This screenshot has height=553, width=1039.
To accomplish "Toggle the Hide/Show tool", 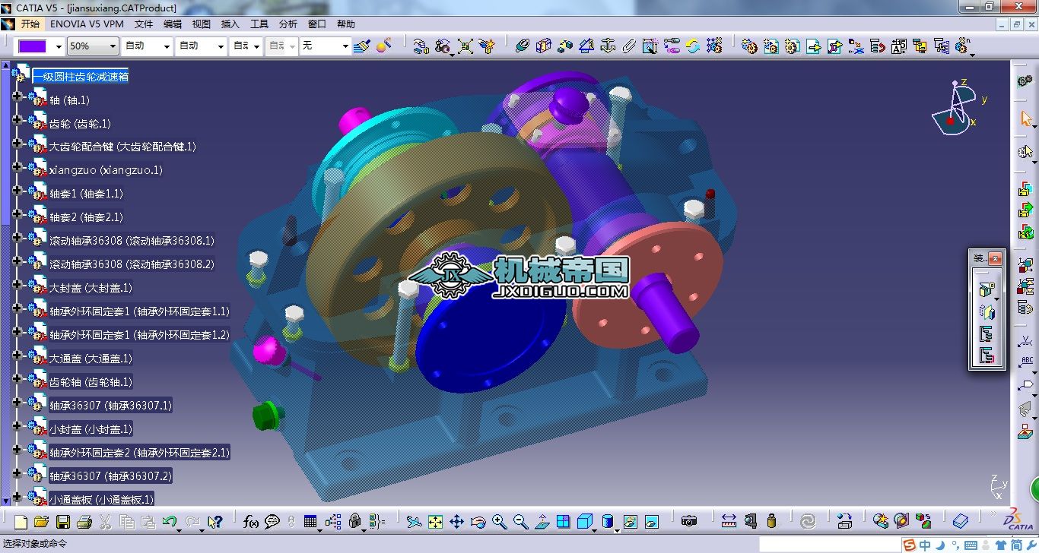I will click(631, 522).
